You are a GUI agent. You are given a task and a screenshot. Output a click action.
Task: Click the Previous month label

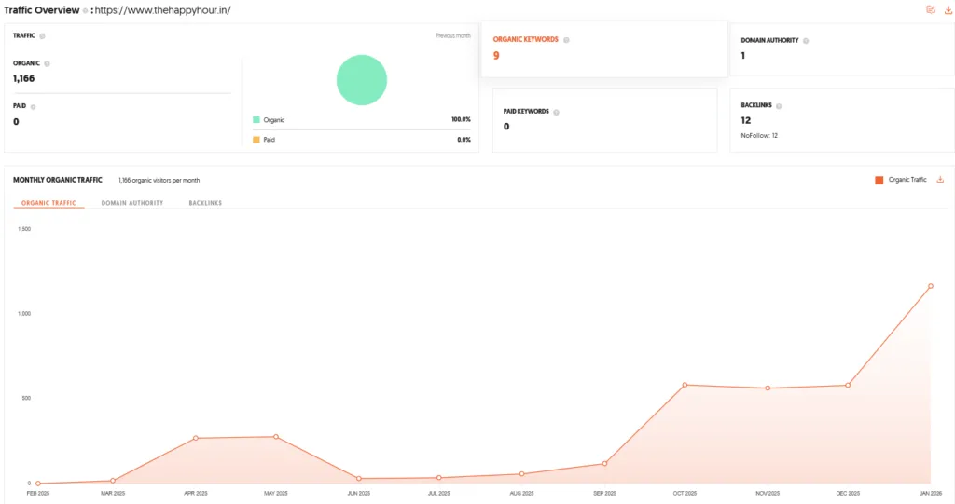(453, 36)
